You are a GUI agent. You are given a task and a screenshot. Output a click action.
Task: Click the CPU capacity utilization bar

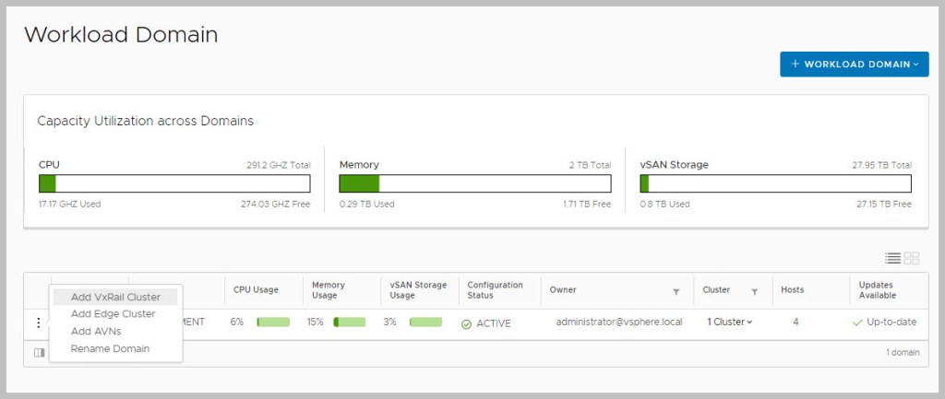174,183
